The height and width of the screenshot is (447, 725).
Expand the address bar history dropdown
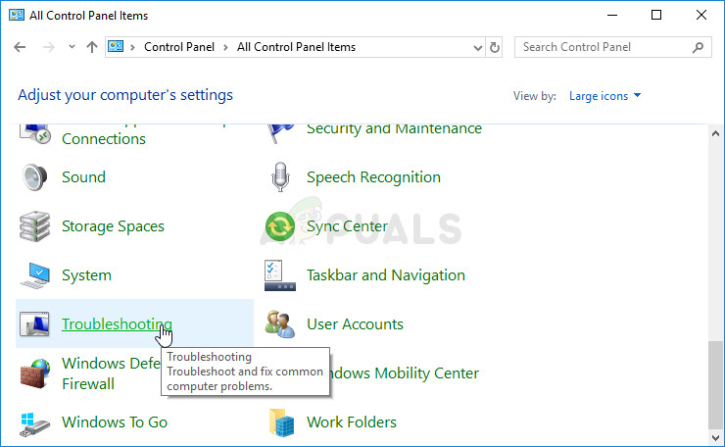478,47
